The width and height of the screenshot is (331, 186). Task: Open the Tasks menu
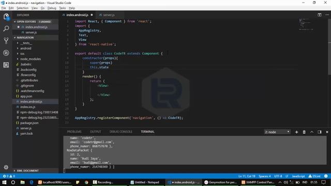pyautogui.click(x=62, y=8)
